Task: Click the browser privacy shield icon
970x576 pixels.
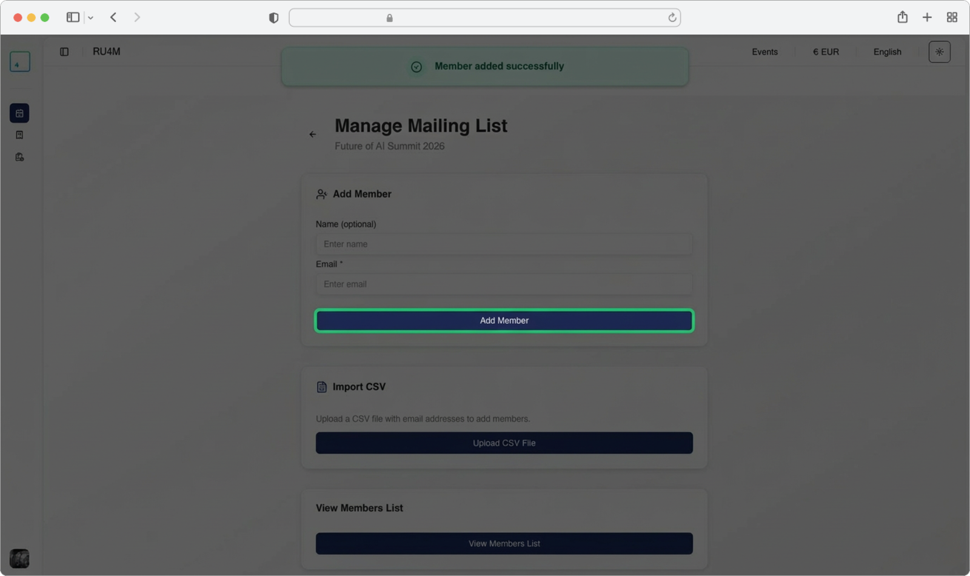Action: [273, 18]
